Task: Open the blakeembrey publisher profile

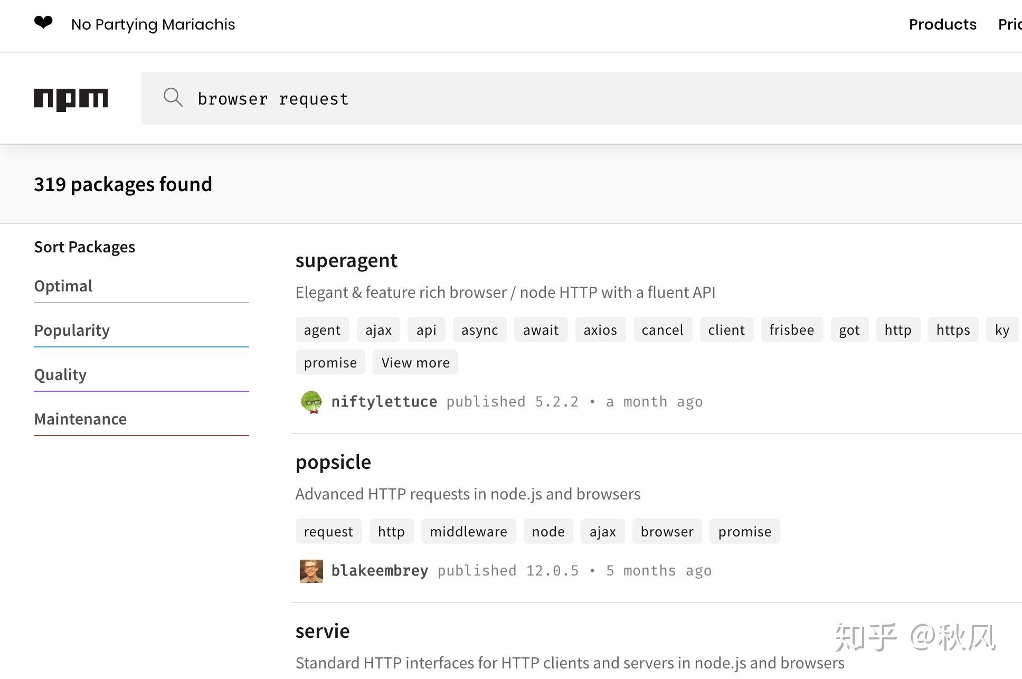Action: coord(380,571)
